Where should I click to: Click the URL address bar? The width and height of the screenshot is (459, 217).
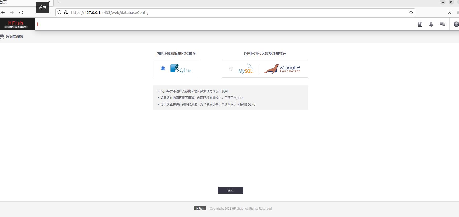point(228,12)
